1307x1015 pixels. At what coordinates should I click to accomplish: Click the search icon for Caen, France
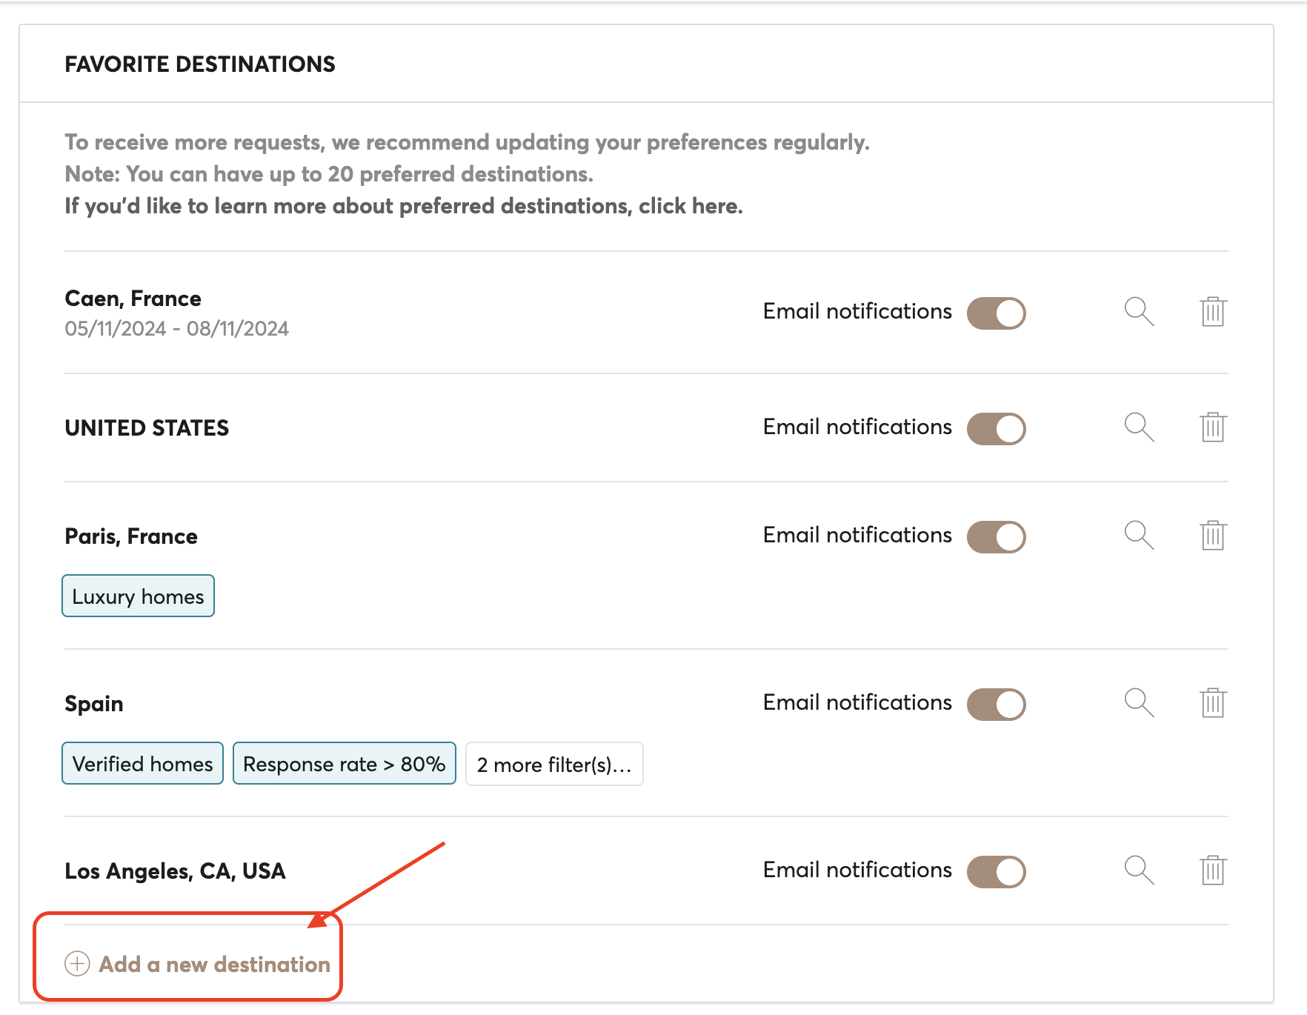tap(1139, 312)
